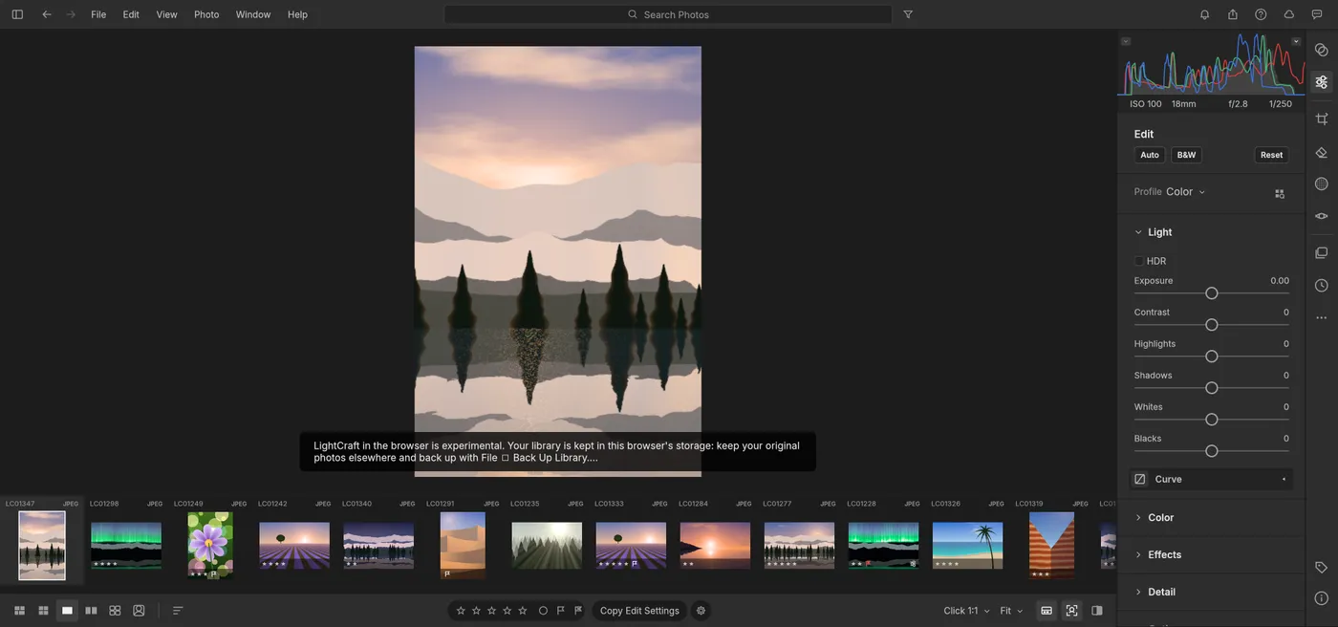Click the Auto button
Screen dimensions: 1338x627
click(x=1150, y=155)
